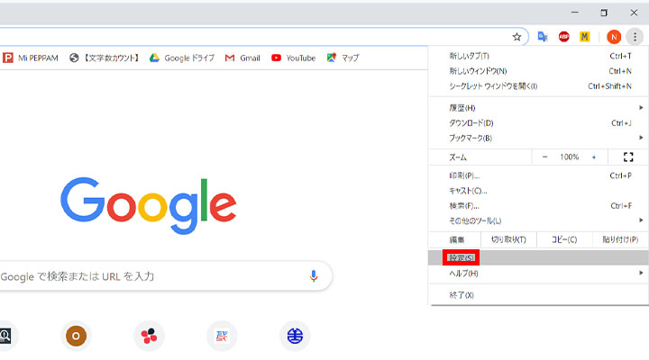This screenshot has width=649, height=360.
Task: Choose 印刷(P)... from the menu
Action: (538, 175)
